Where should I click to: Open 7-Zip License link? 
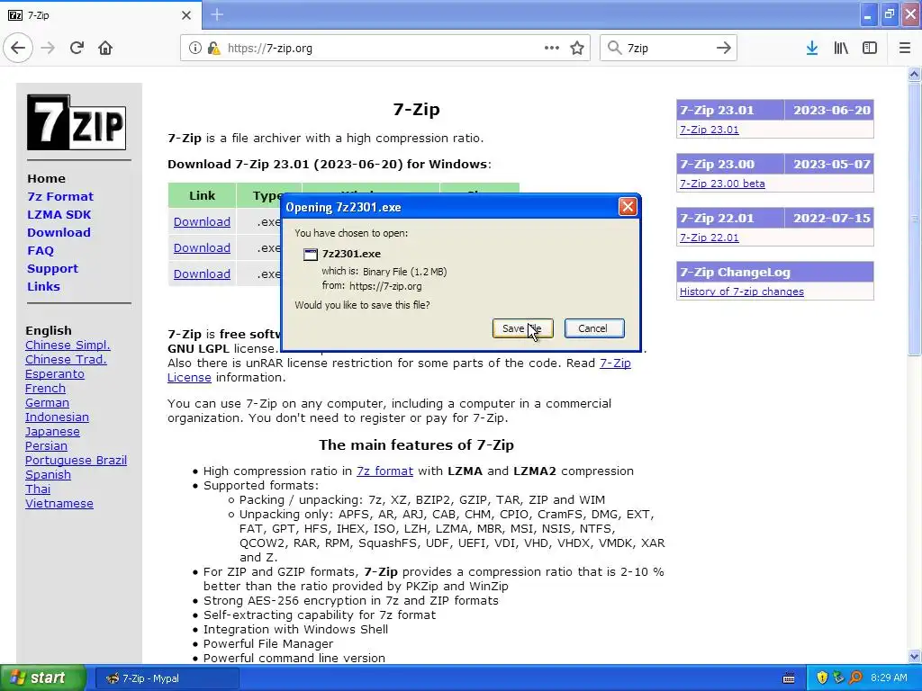click(615, 363)
